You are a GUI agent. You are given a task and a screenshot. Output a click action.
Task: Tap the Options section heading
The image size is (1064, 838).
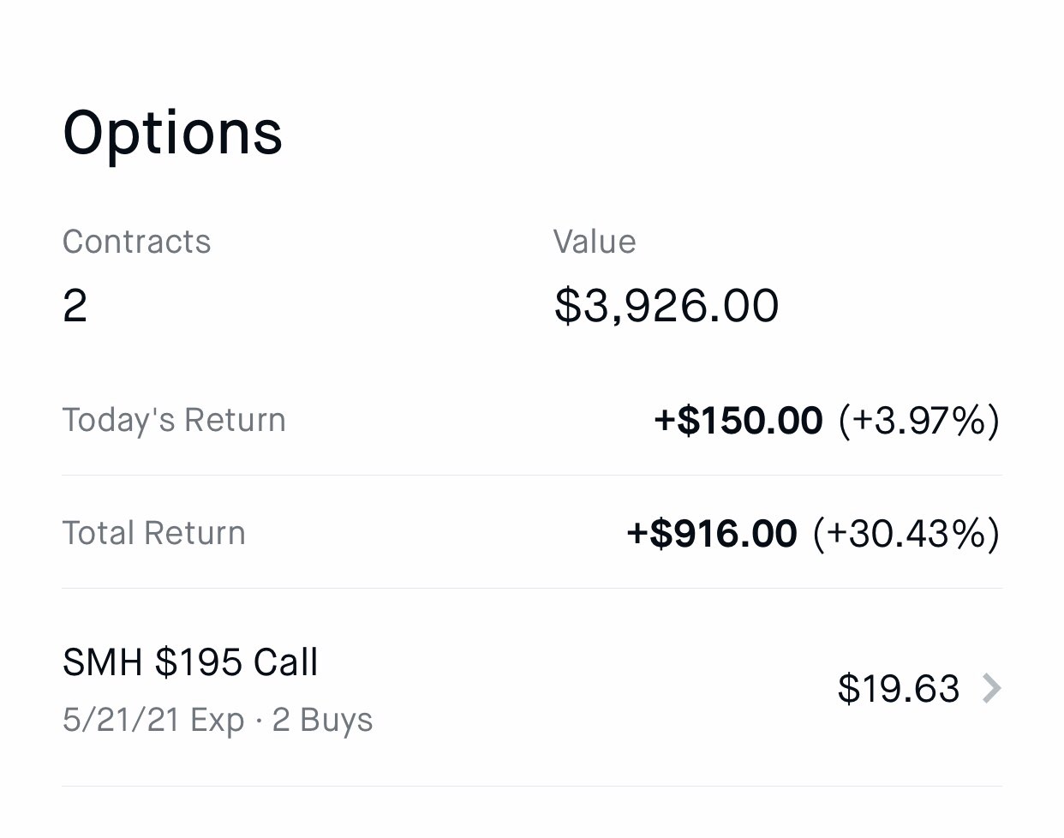click(172, 134)
